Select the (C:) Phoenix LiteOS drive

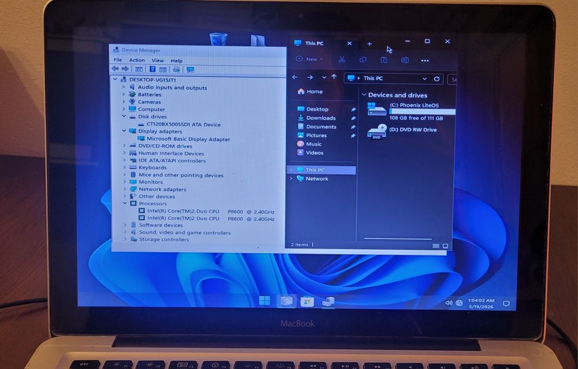[411, 111]
